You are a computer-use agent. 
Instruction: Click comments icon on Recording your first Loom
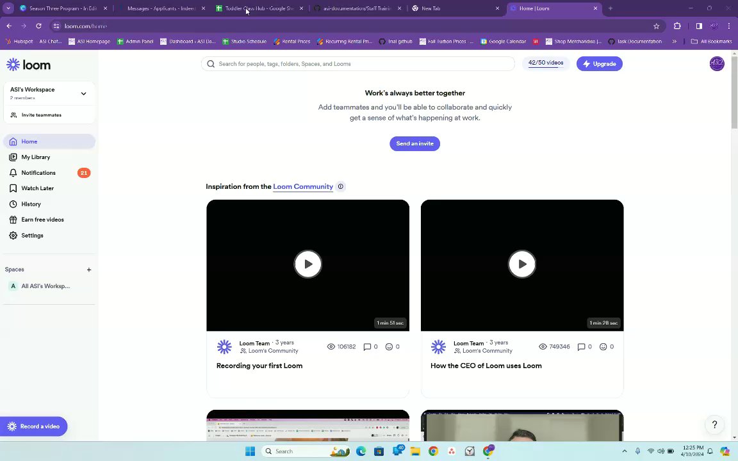[367, 346]
